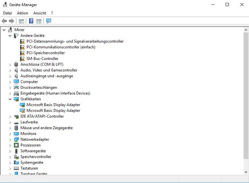
Task: Open the Ansicht menu
Action: [40, 13]
